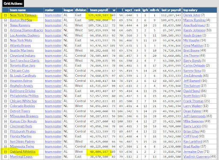Open Derek Jeter top salary link
This screenshot has height=160, width=219.
[192, 15]
